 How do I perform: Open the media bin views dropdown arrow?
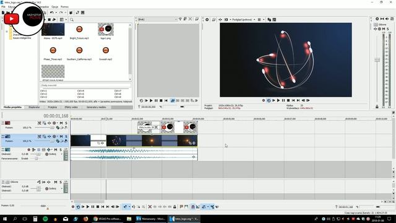point(66,20)
